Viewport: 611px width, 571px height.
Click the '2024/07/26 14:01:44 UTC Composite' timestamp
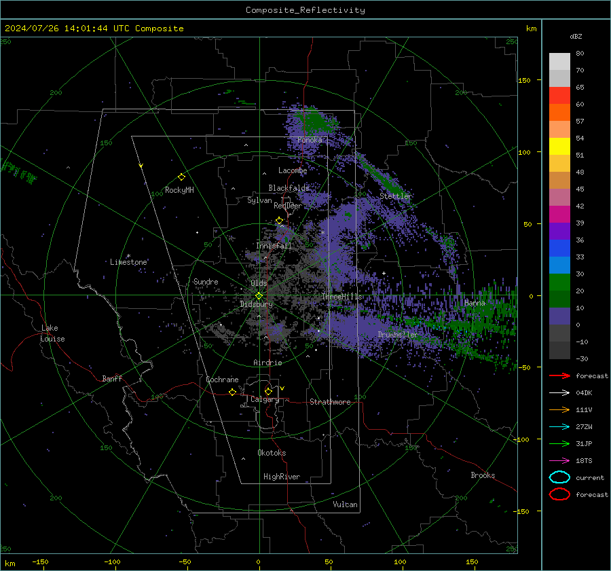click(x=94, y=29)
